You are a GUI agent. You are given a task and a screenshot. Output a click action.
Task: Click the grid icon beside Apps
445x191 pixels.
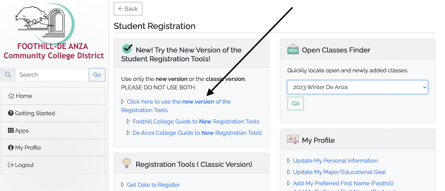11,130
